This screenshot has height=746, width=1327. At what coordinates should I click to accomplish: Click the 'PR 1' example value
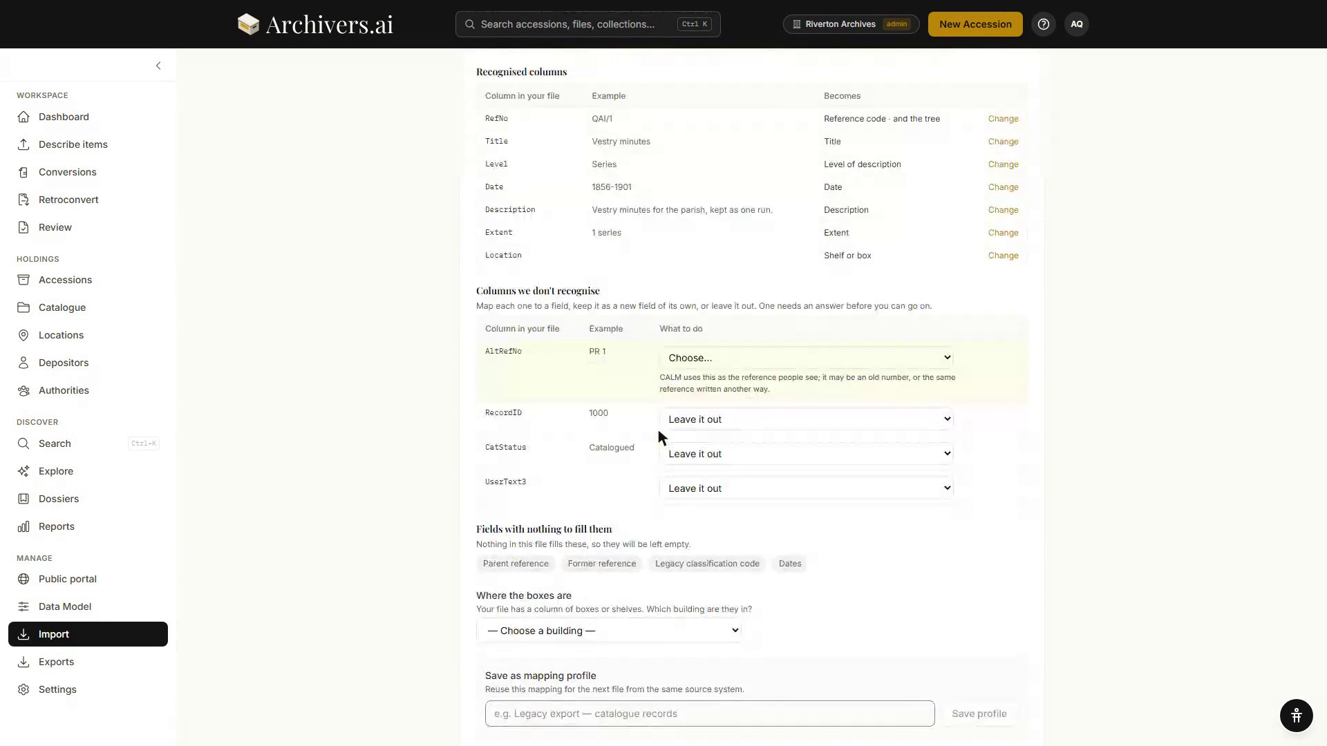click(x=597, y=352)
